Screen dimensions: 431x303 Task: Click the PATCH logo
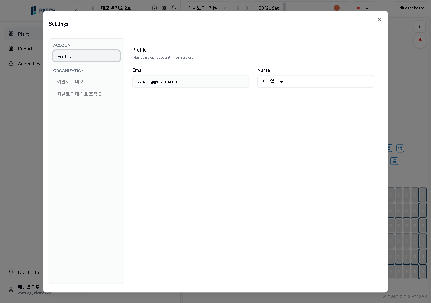(x=43, y=10)
